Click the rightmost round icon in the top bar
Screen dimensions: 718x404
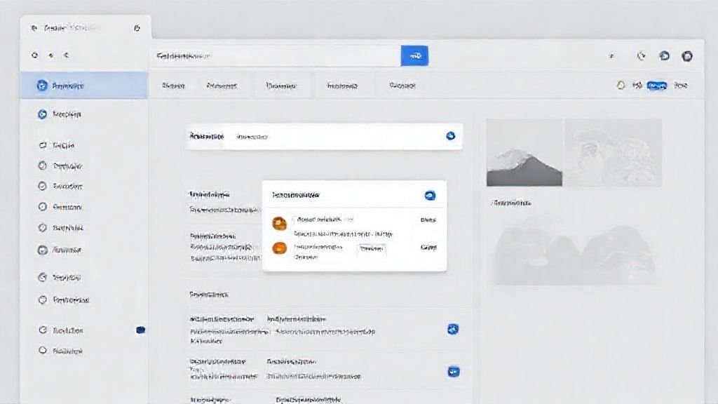687,56
